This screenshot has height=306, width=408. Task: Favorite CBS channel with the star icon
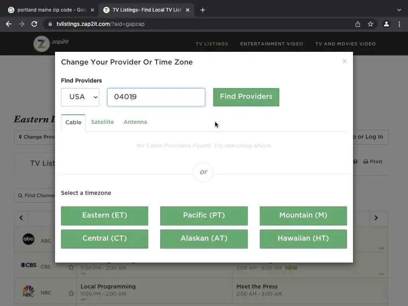pyautogui.click(x=71, y=267)
